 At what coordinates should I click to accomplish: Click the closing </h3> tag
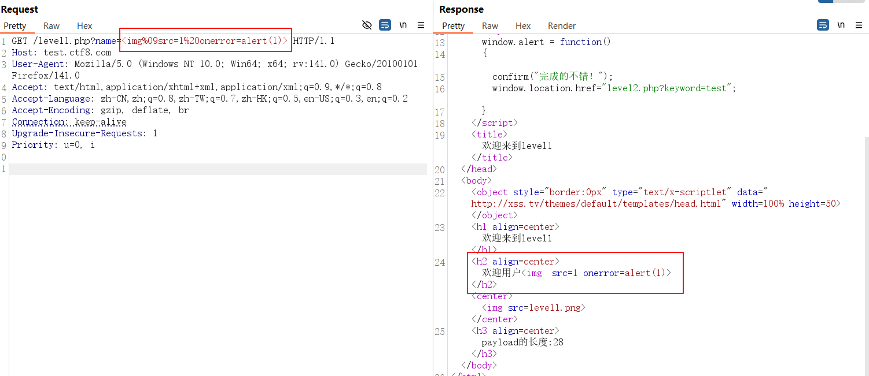coord(484,354)
